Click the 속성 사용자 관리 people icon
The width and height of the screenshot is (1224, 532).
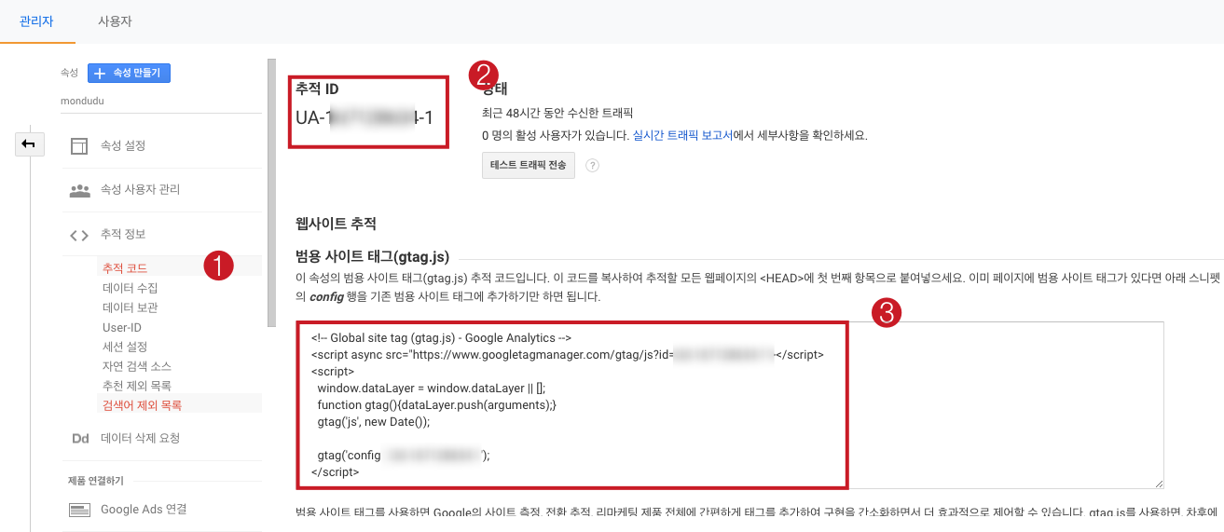80,190
